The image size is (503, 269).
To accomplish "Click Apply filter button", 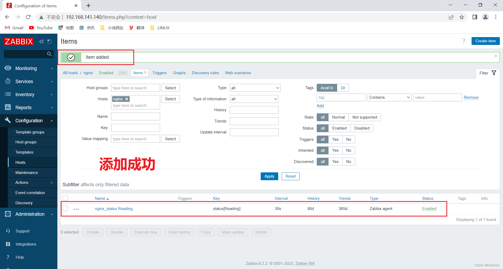I will pos(269,176).
